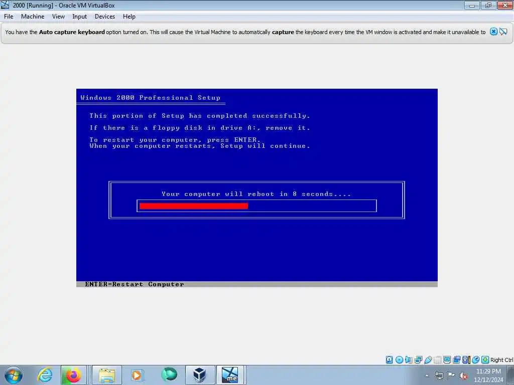Open the File menu
The image size is (514, 385).
point(9,17)
